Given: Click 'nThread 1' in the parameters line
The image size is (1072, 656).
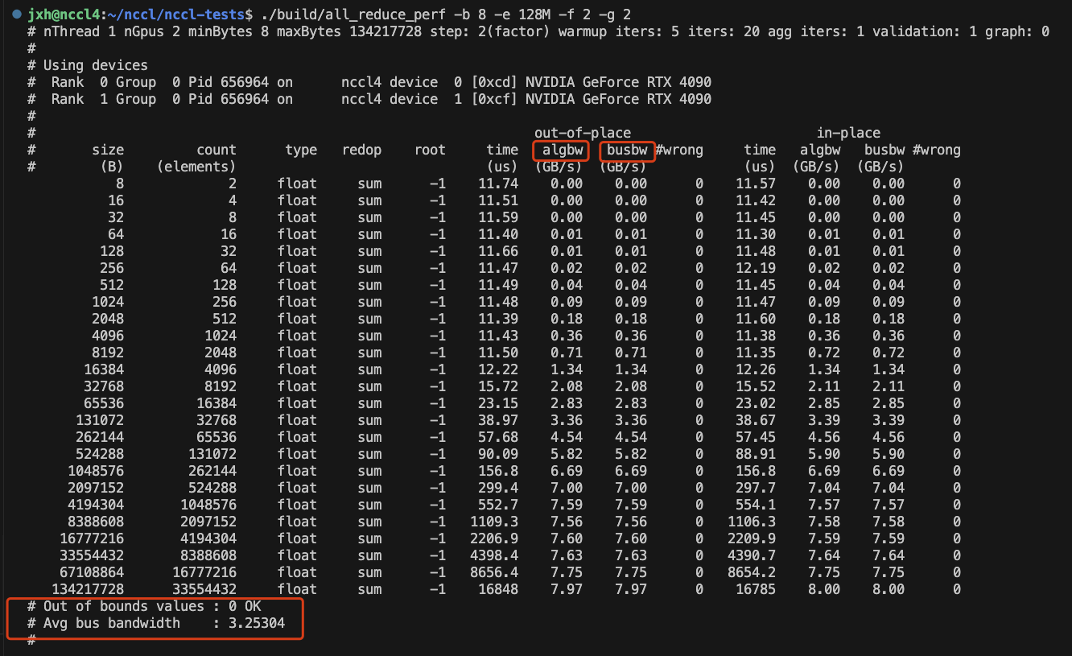Looking at the screenshot, I should point(79,31).
